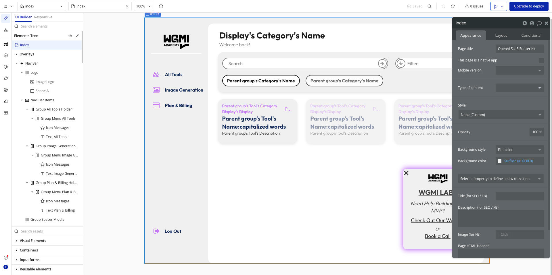Screen dimensions: 552x275
Task: Open Preview options dropdown arrow
Action: (x=503, y=6)
